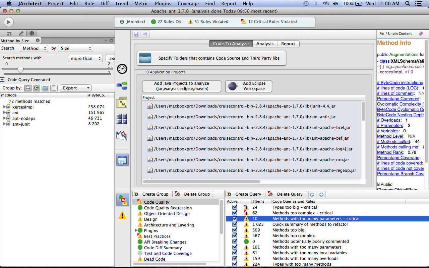Click the method size slider handle
This screenshot has width=429, height=268.
pos(20,70)
